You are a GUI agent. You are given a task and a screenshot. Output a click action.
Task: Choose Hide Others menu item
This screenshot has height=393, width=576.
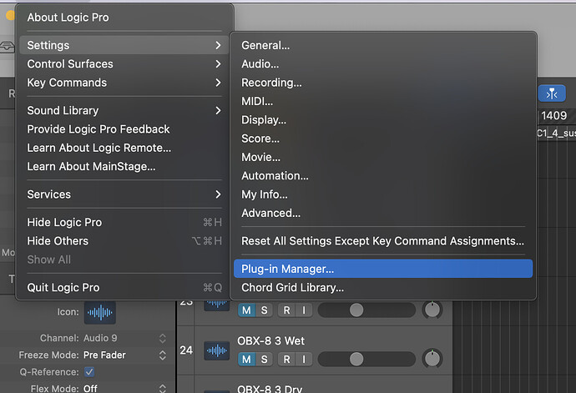pos(124,241)
